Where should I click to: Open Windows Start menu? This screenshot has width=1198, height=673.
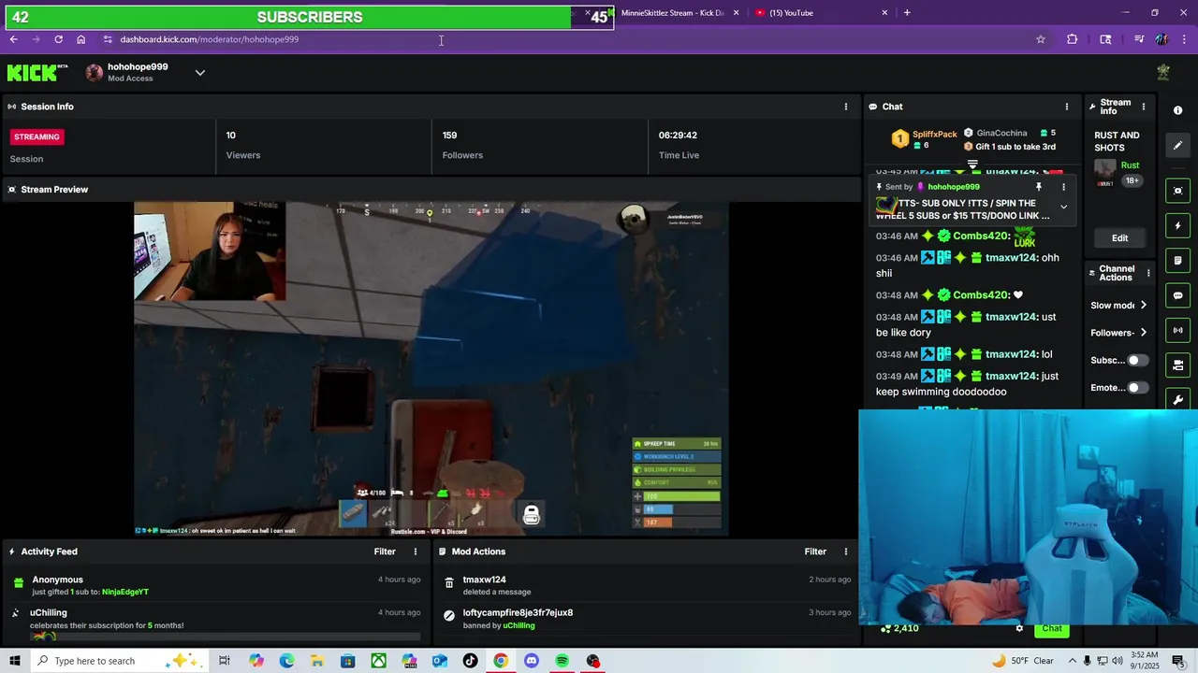click(15, 661)
